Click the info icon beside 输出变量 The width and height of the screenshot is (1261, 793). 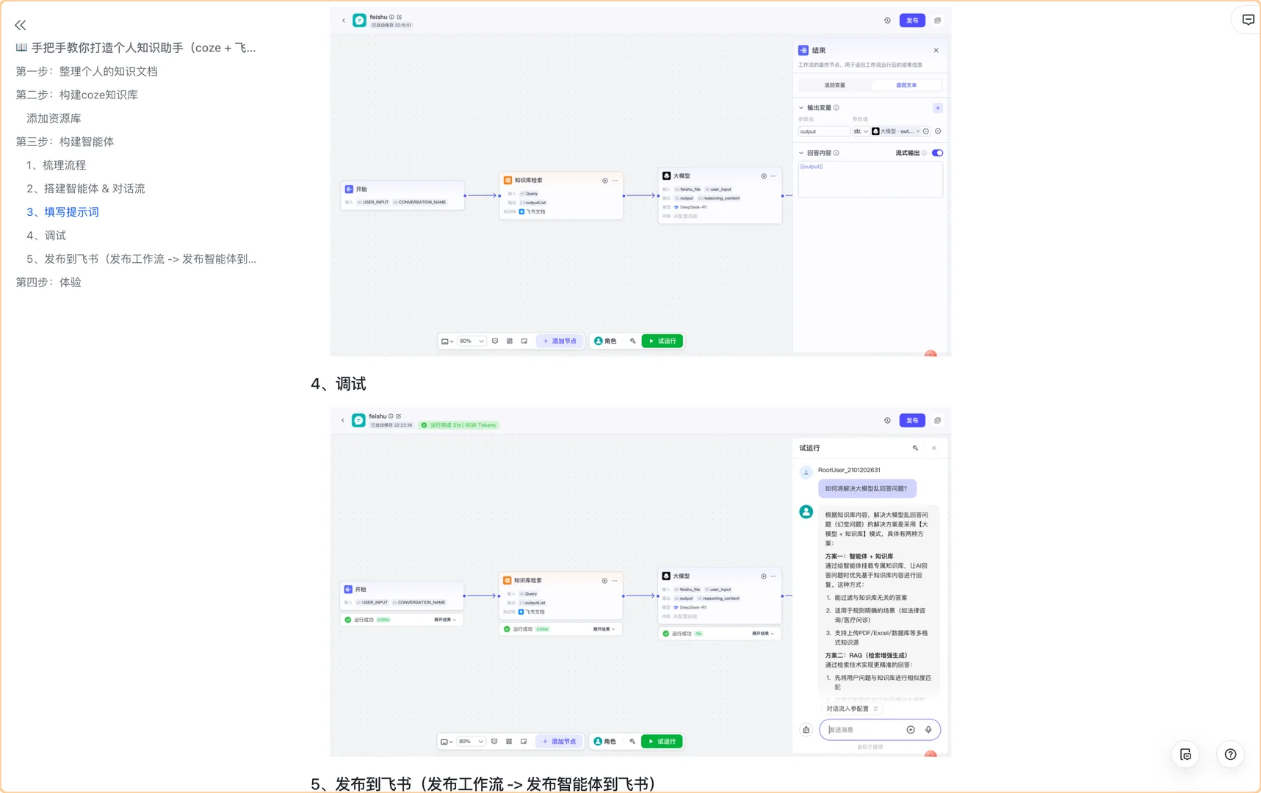[x=837, y=108]
